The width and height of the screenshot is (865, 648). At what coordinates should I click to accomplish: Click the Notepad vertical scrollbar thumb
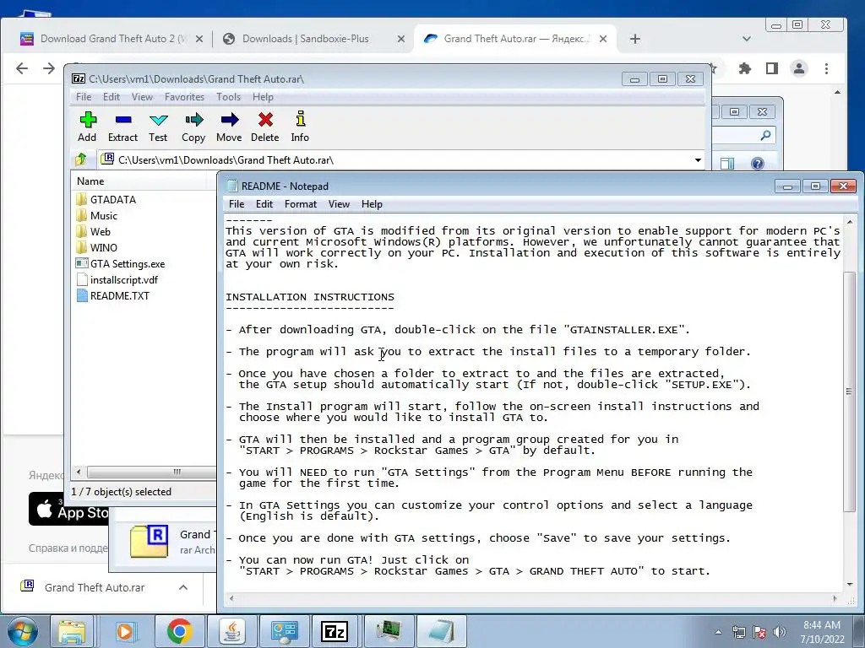pos(850,391)
